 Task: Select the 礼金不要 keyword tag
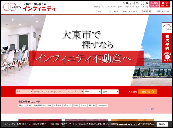[58, 106]
